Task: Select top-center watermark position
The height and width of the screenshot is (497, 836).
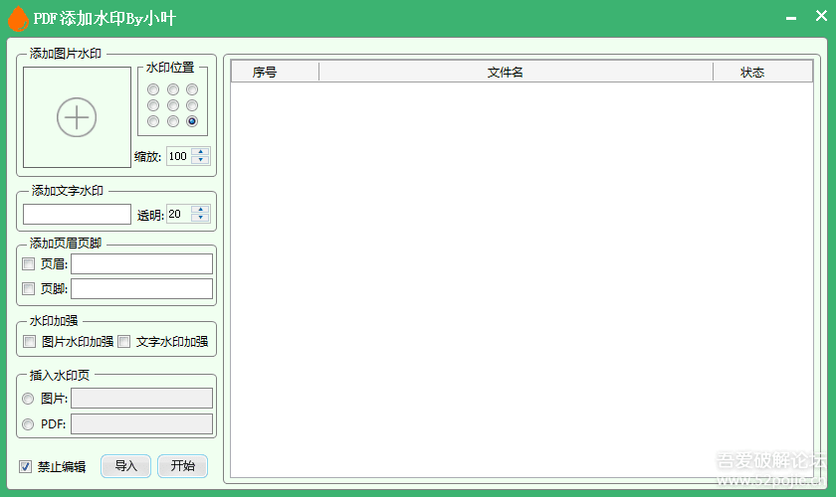Action: (x=173, y=89)
